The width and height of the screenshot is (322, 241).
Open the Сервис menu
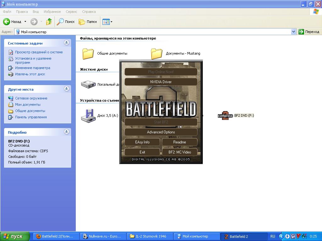pyautogui.click(x=71, y=12)
